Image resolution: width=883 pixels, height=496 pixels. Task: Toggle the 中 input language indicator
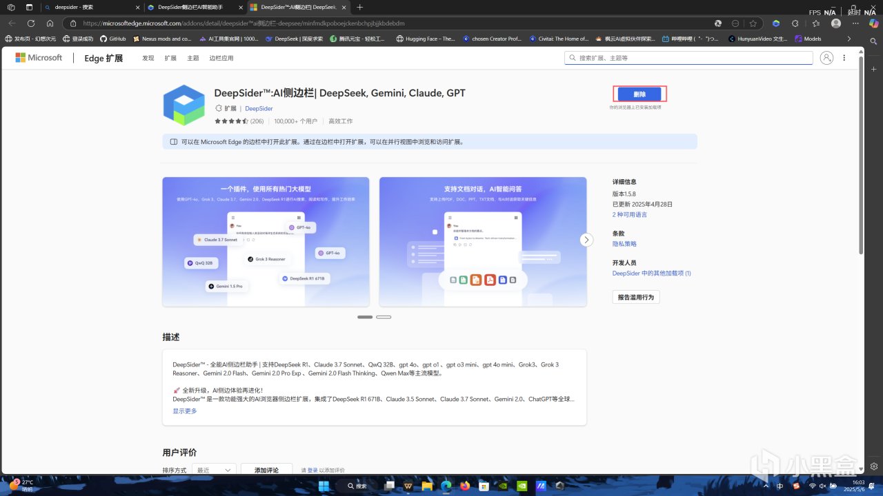point(780,486)
